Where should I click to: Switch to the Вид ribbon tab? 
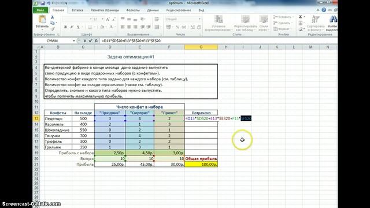201,10
